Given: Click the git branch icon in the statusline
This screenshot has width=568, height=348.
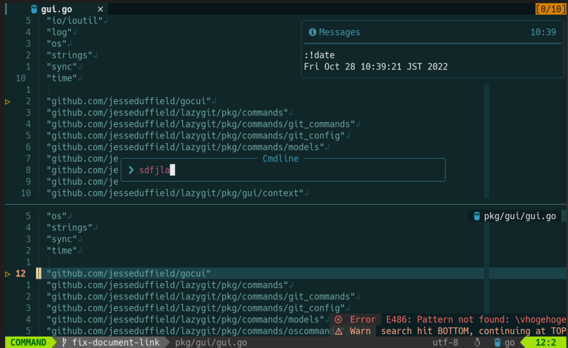Looking at the screenshot, I should pos(64,342).
